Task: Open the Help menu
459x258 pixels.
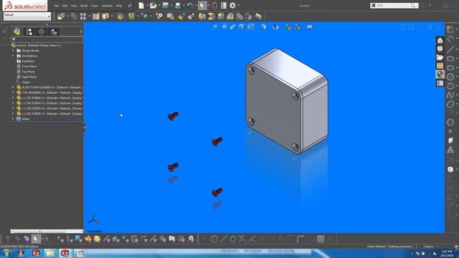Action: point(119,6)
